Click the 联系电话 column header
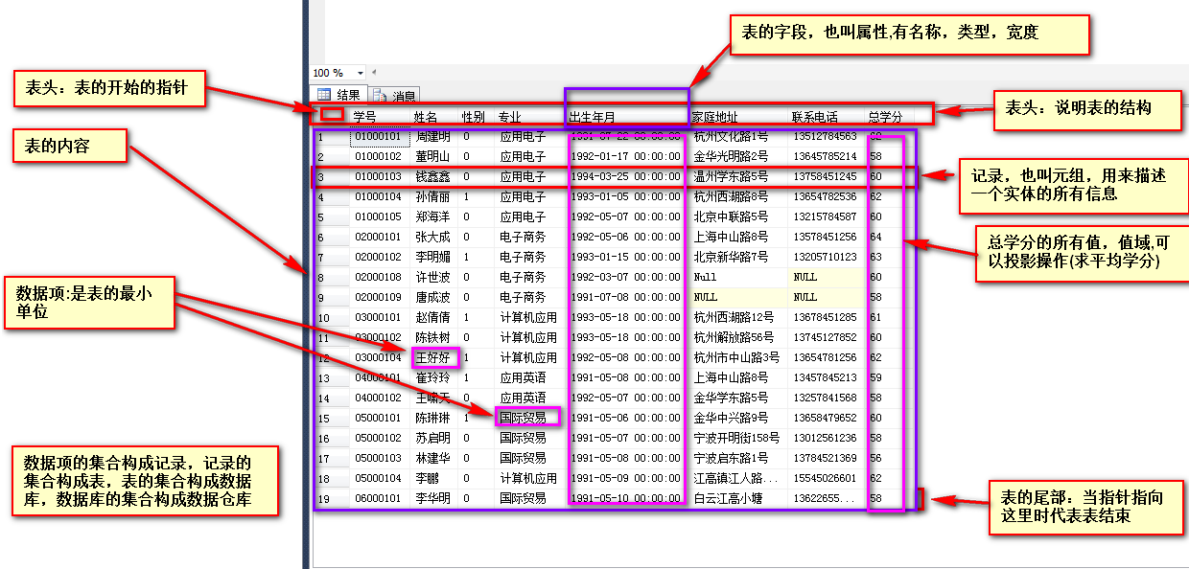1189x569 pixels. (x=814, y=117)
